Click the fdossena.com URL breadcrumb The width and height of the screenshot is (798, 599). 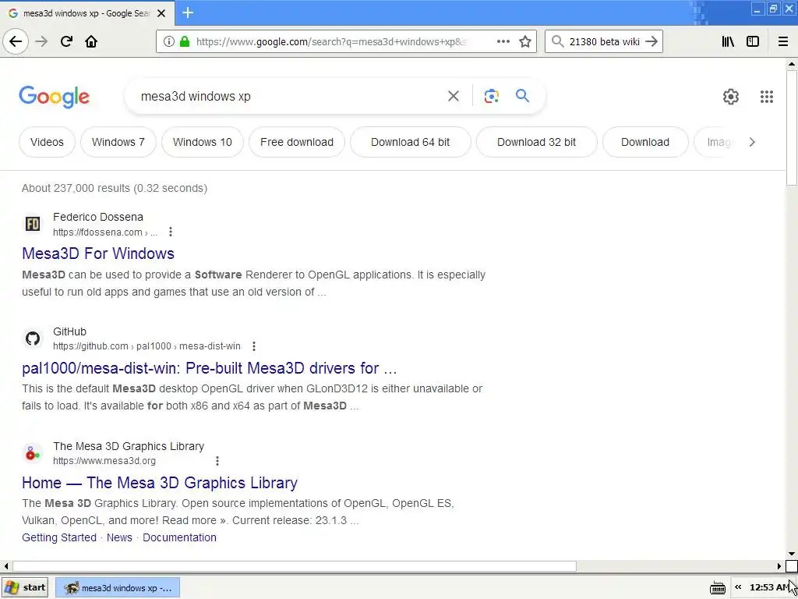105,232
